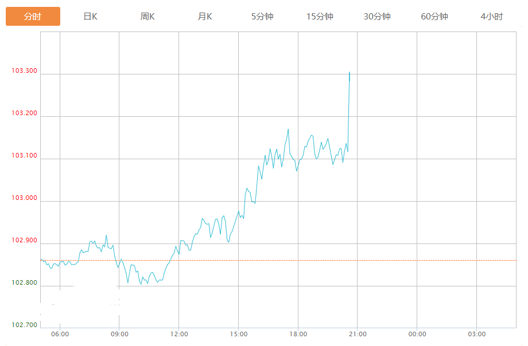This screenshot has width=528, height=346.
Task: Switch to the 月K tab
Action: point(205,17)
